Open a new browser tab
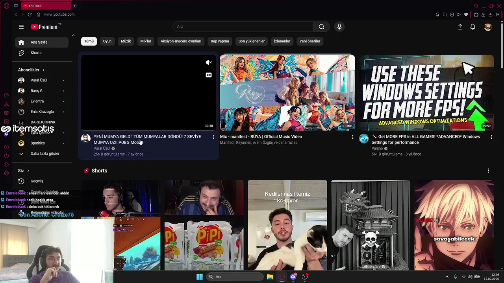504x283 pixels. pyautogui.click(x=74, y=6)
